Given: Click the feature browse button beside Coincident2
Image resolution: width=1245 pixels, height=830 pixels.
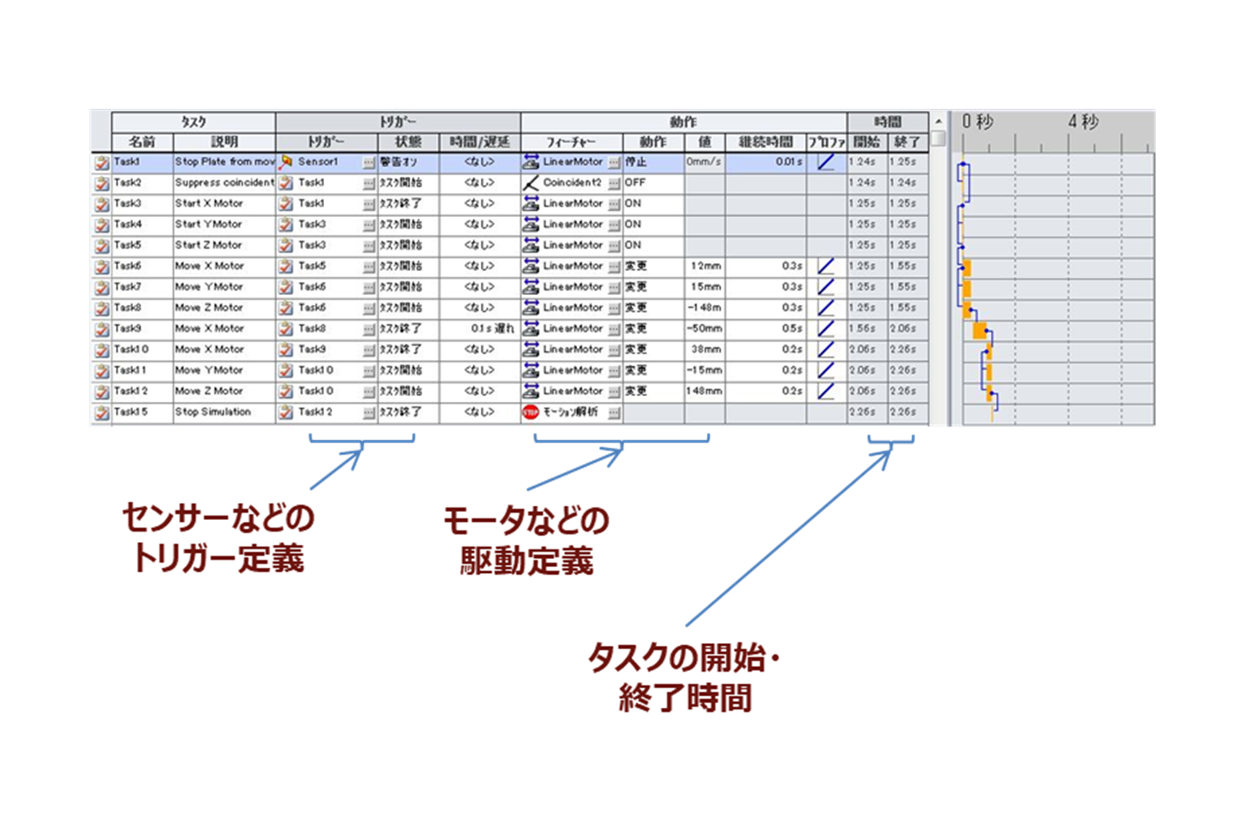Looking at the screenshot, I should point(615,183).
